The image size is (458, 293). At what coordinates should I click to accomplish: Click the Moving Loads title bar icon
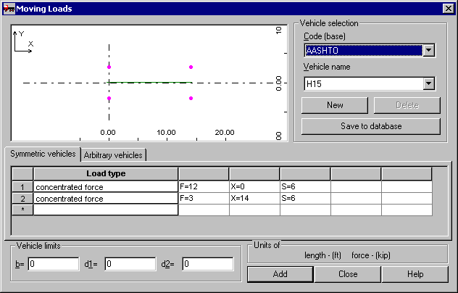click(9, 9)
